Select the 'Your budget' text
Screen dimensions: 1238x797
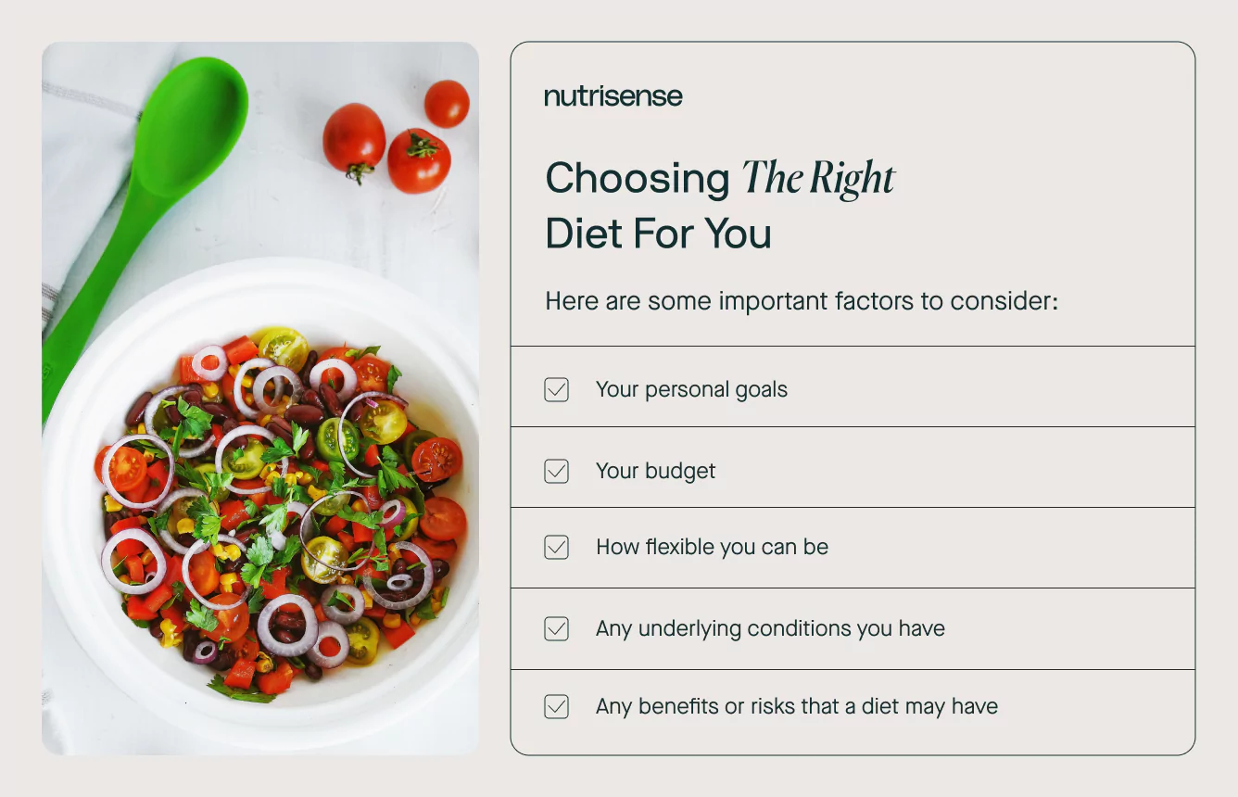[655, 471]
